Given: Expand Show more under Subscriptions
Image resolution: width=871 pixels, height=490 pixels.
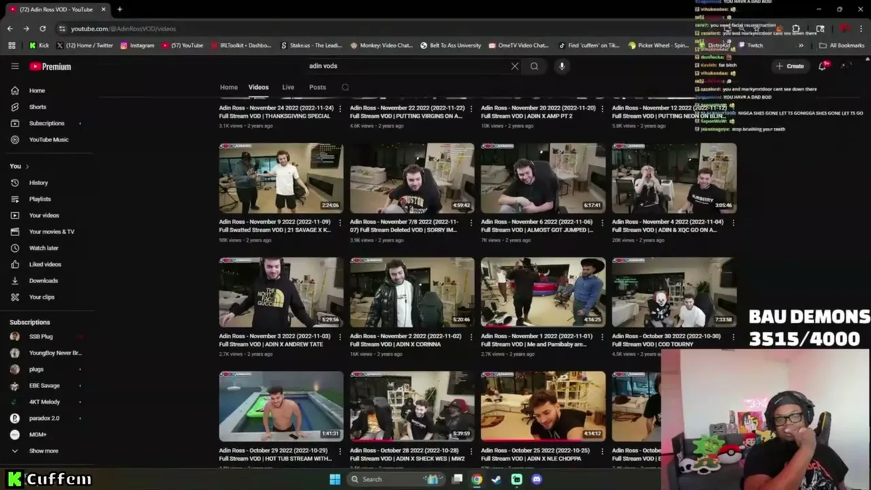Looking at the screenshot, I should (44, 451).
